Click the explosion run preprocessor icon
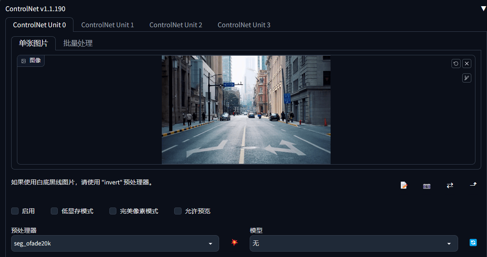The height and width of the screenshot is (257, 487). 234,242
